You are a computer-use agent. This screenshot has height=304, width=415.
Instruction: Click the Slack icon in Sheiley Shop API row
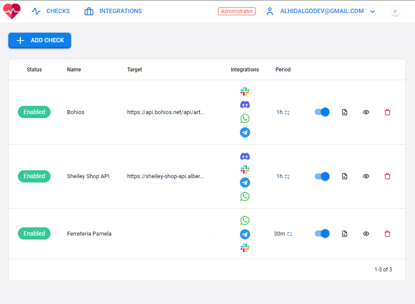pyautogui.click(x=245, y=169)
